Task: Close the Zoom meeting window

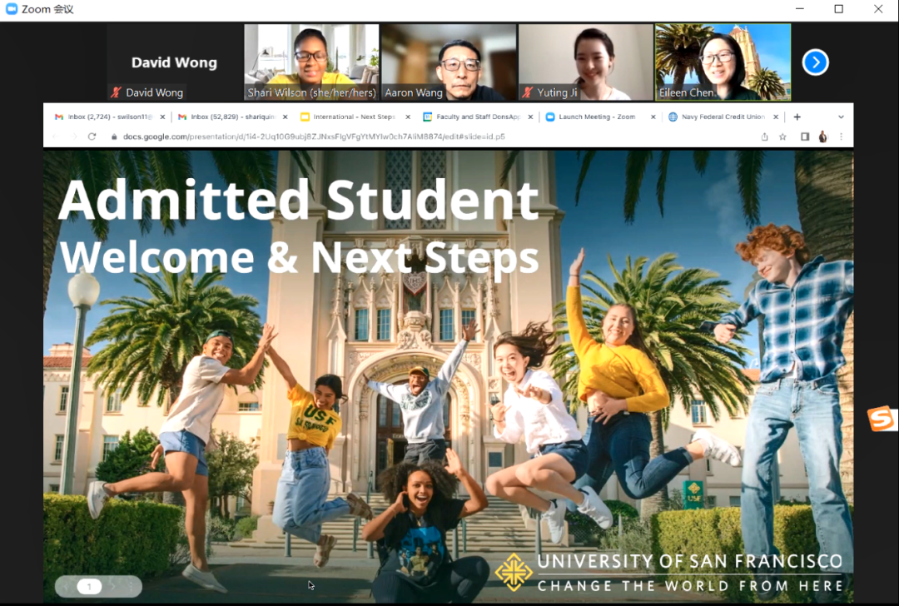Action: 878,9
